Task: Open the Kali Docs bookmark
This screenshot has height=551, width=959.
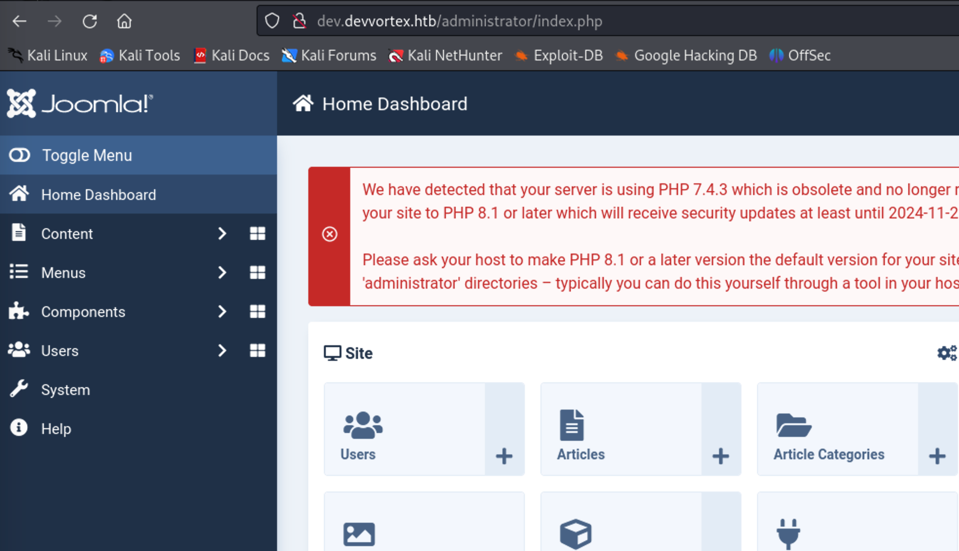Action: (x=232, y=56)
